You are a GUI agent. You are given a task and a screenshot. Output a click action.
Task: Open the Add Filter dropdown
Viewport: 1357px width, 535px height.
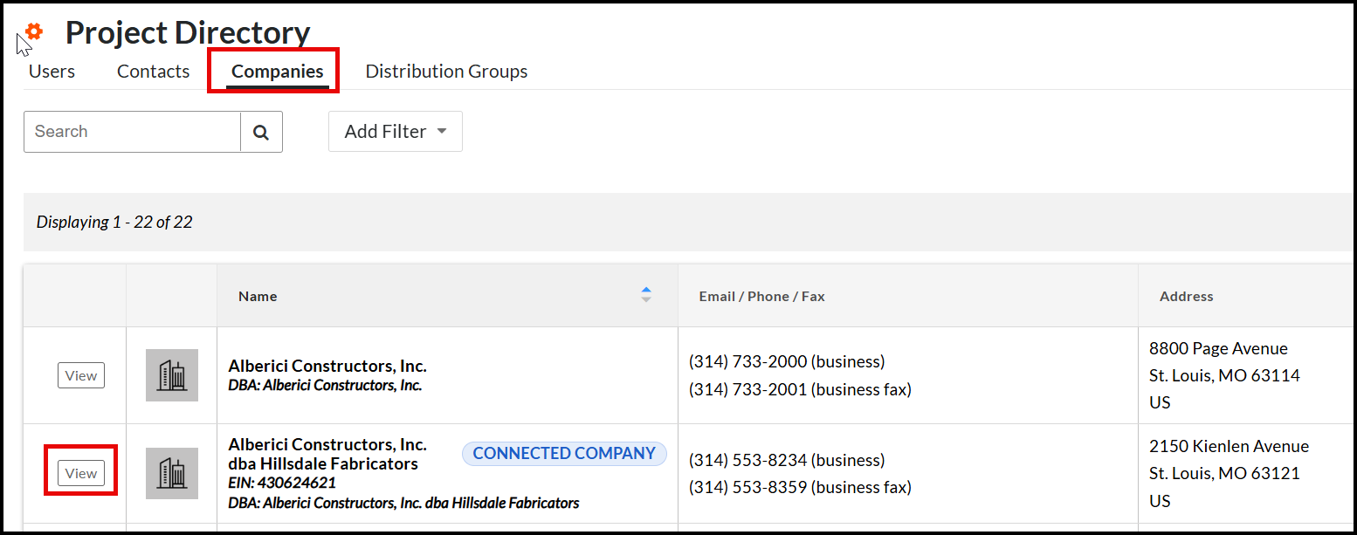pos(395,131)
